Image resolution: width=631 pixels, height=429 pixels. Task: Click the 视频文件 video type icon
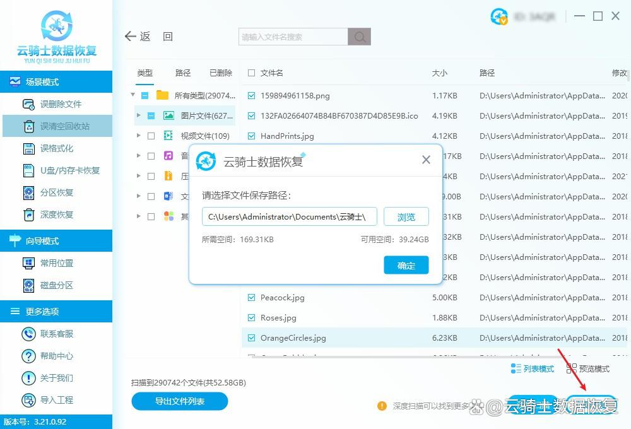click(x=168, y=136)
